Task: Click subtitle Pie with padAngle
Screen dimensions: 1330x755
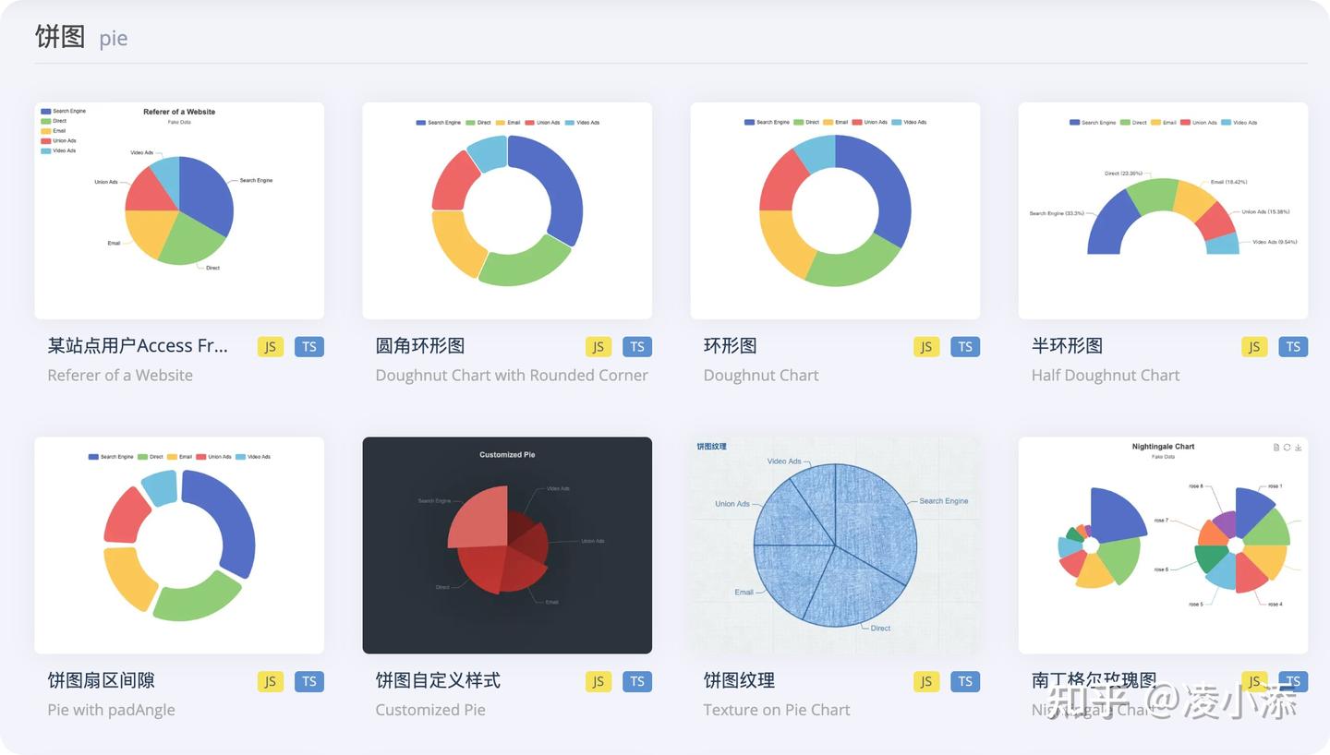Action: pos(111,710)
